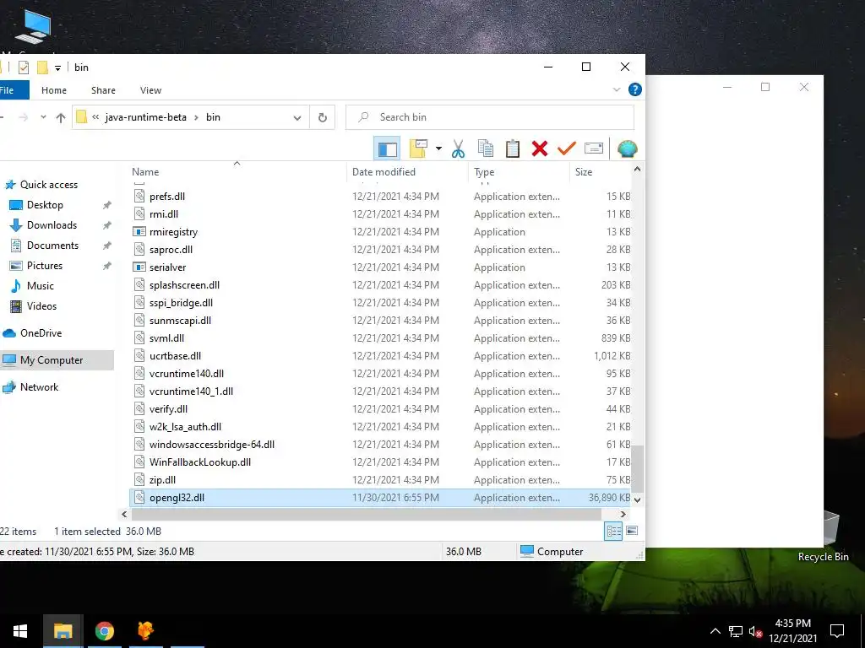Open recent locations dropdown arrow
This screenshot has width=865, height=648.
44,116
